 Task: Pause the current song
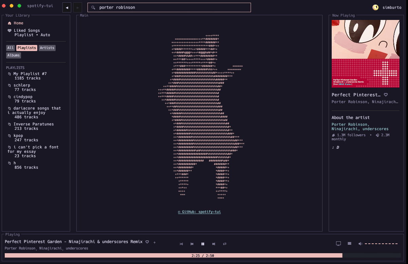coord(203,244)
